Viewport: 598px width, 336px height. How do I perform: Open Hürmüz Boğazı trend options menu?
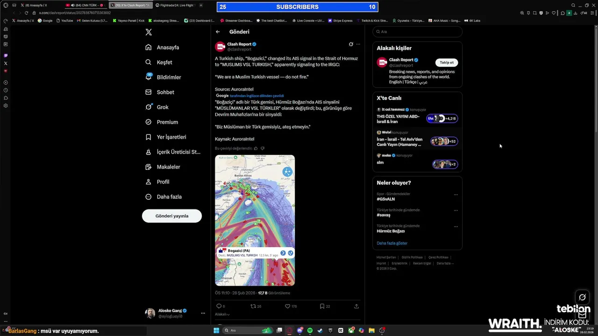tap(456, 226)
